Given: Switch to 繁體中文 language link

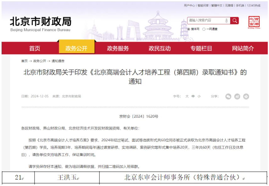Looking at the screenshot, I should [216, 5].
